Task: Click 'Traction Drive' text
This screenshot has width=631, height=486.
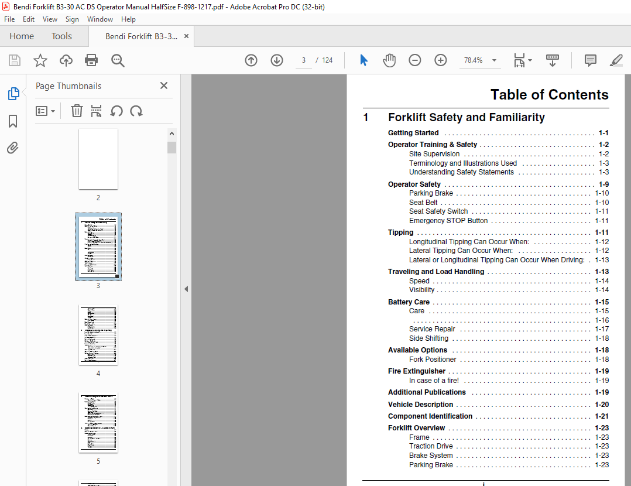Action: (x=431, y=446)
